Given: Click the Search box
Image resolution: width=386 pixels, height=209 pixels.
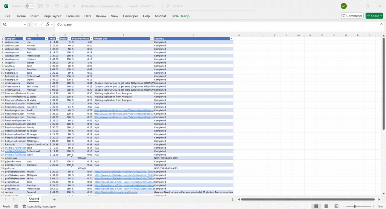Looking at the screenshot, I should [x=209, y=6].
